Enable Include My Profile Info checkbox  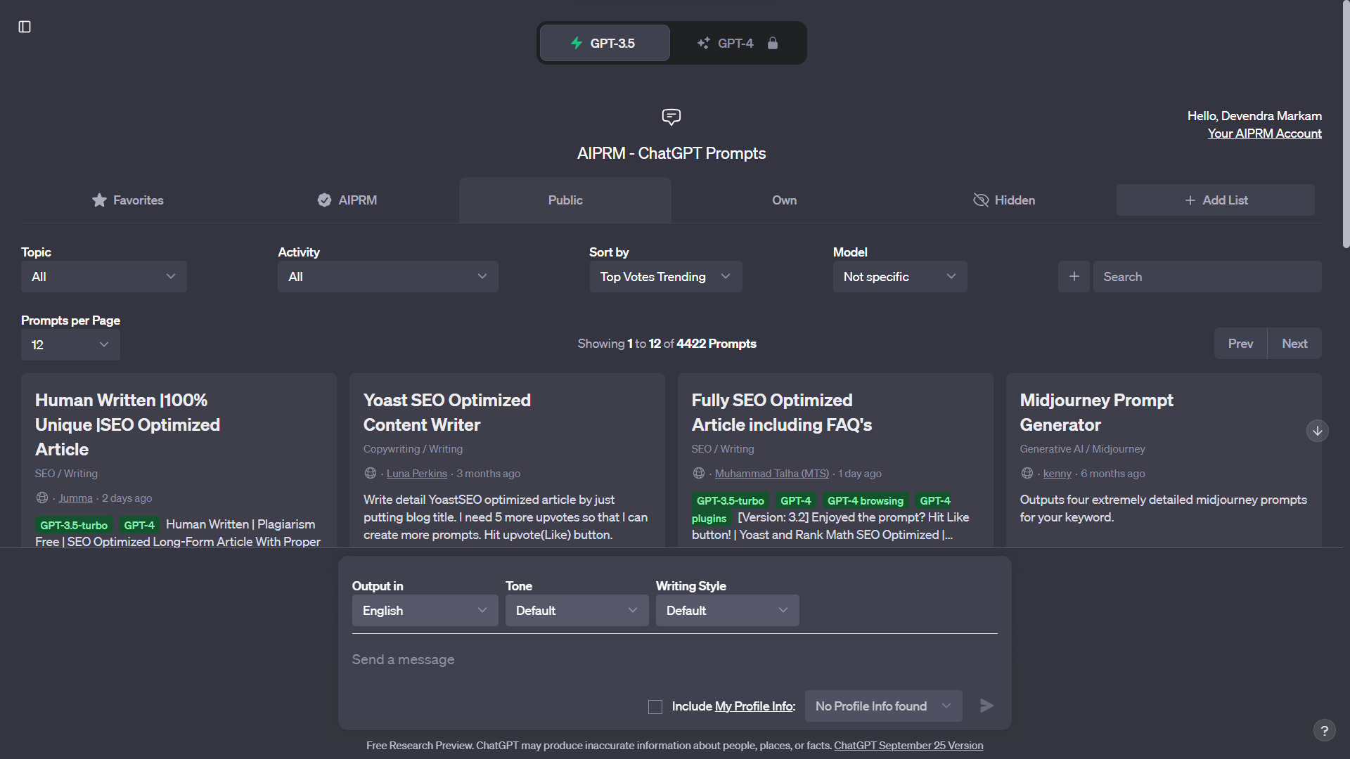655,707
